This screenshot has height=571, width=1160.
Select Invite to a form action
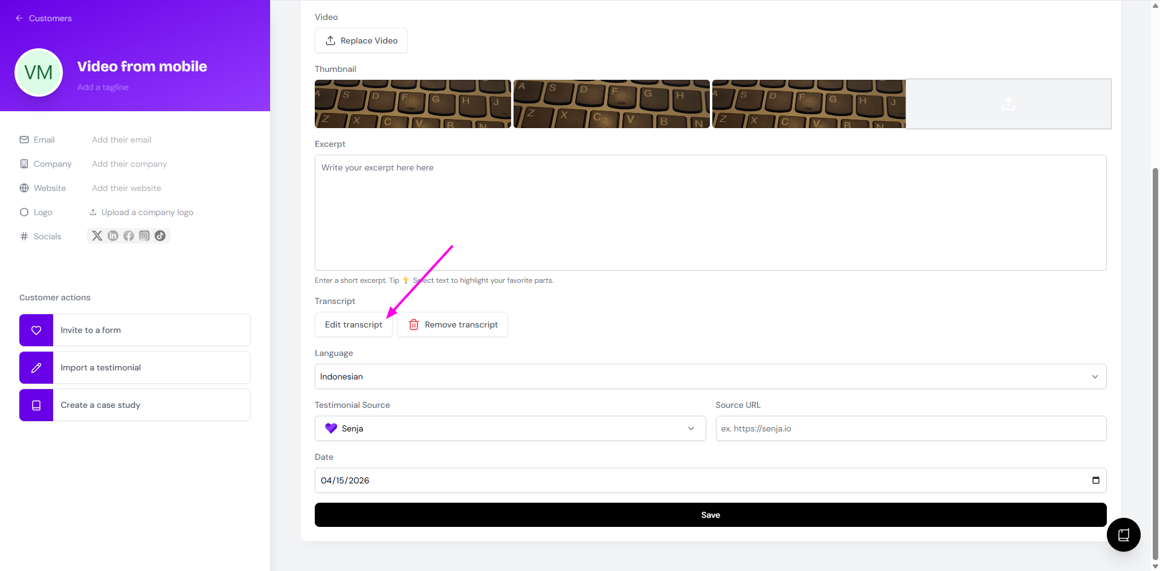coord(135,330)
